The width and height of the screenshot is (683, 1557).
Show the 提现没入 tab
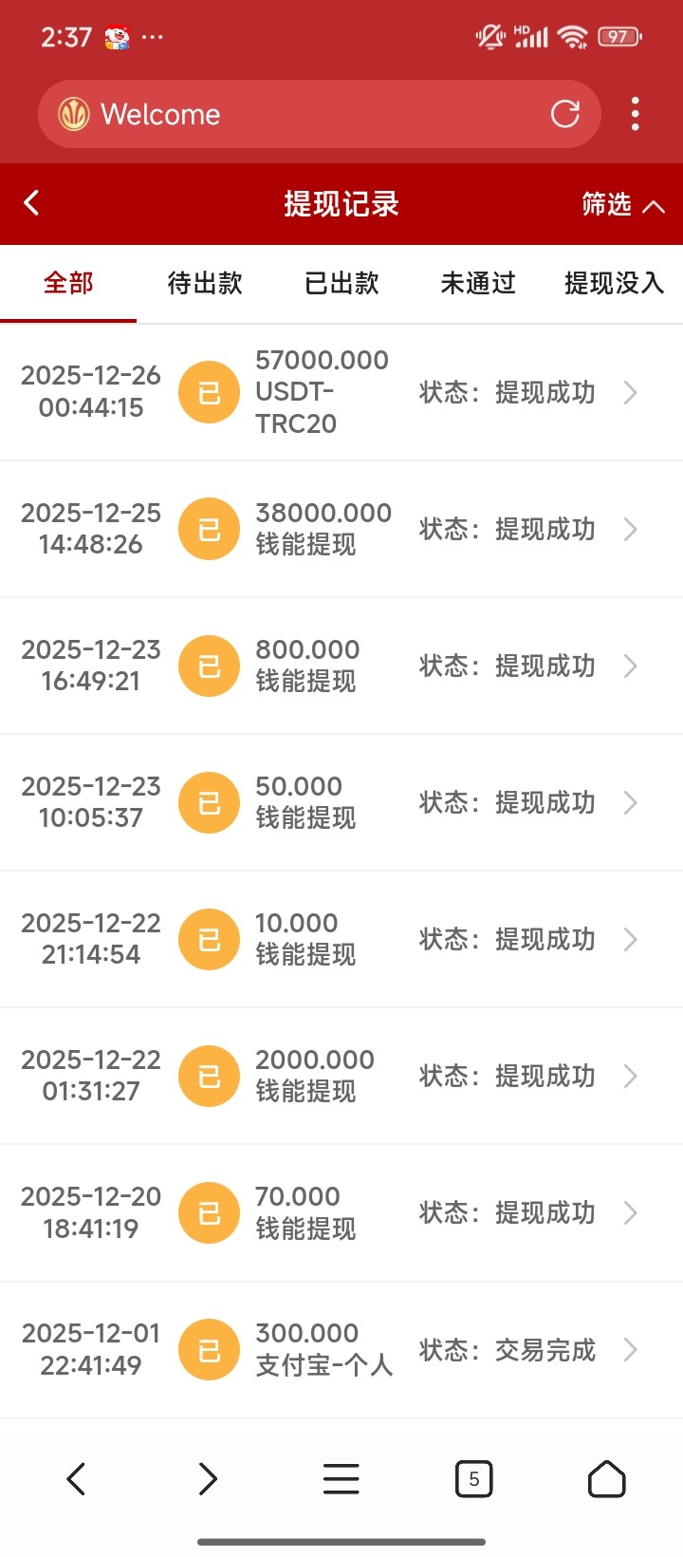pos(614,283)
